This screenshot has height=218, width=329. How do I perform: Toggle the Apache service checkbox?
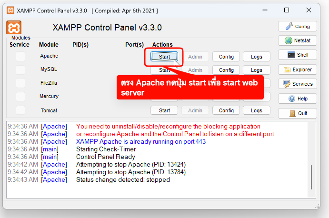[x=20, y=57]
